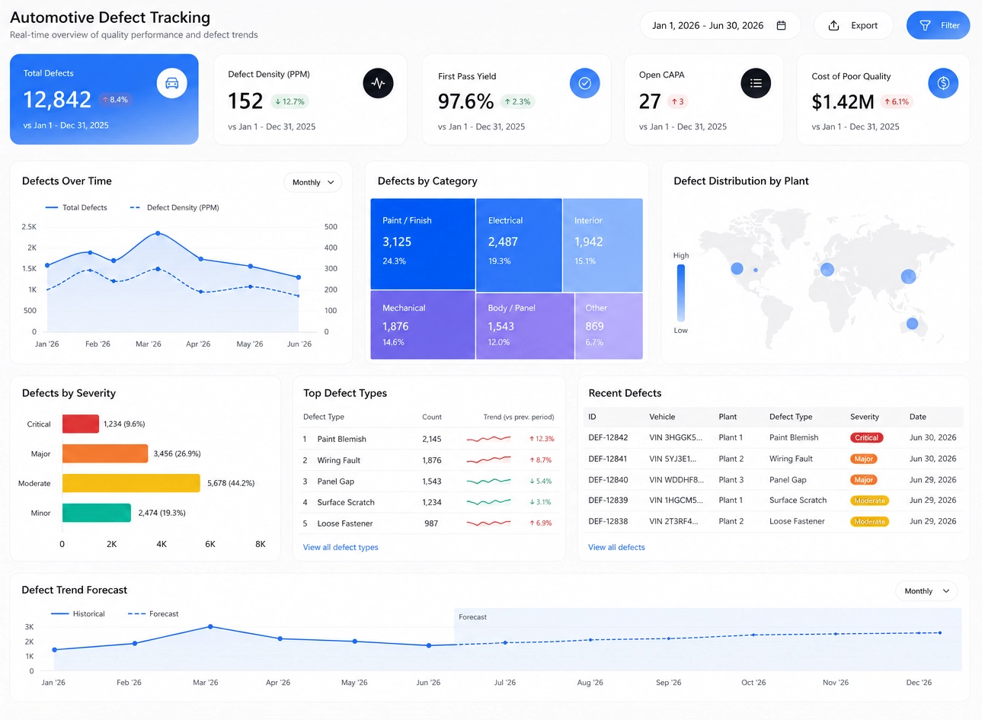The image size is (982, 720).
Task: Click the upload icon in the Export button
Action: 833,25
